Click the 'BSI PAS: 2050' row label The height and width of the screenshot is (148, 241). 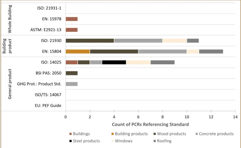(x=49, y=73)
